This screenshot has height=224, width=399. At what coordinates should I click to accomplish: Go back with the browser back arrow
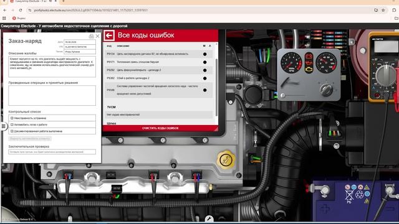point(5,10)
